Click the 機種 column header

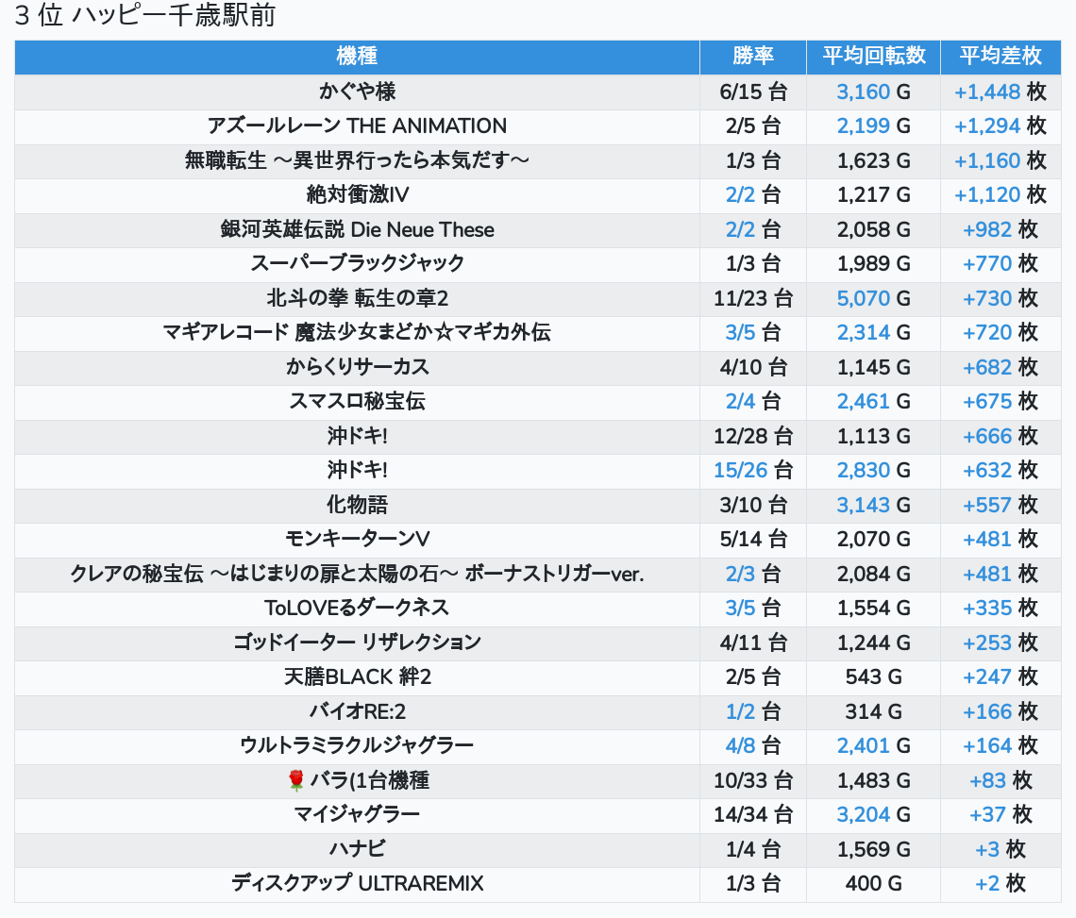pyautogui.click(x=357, y=57)
